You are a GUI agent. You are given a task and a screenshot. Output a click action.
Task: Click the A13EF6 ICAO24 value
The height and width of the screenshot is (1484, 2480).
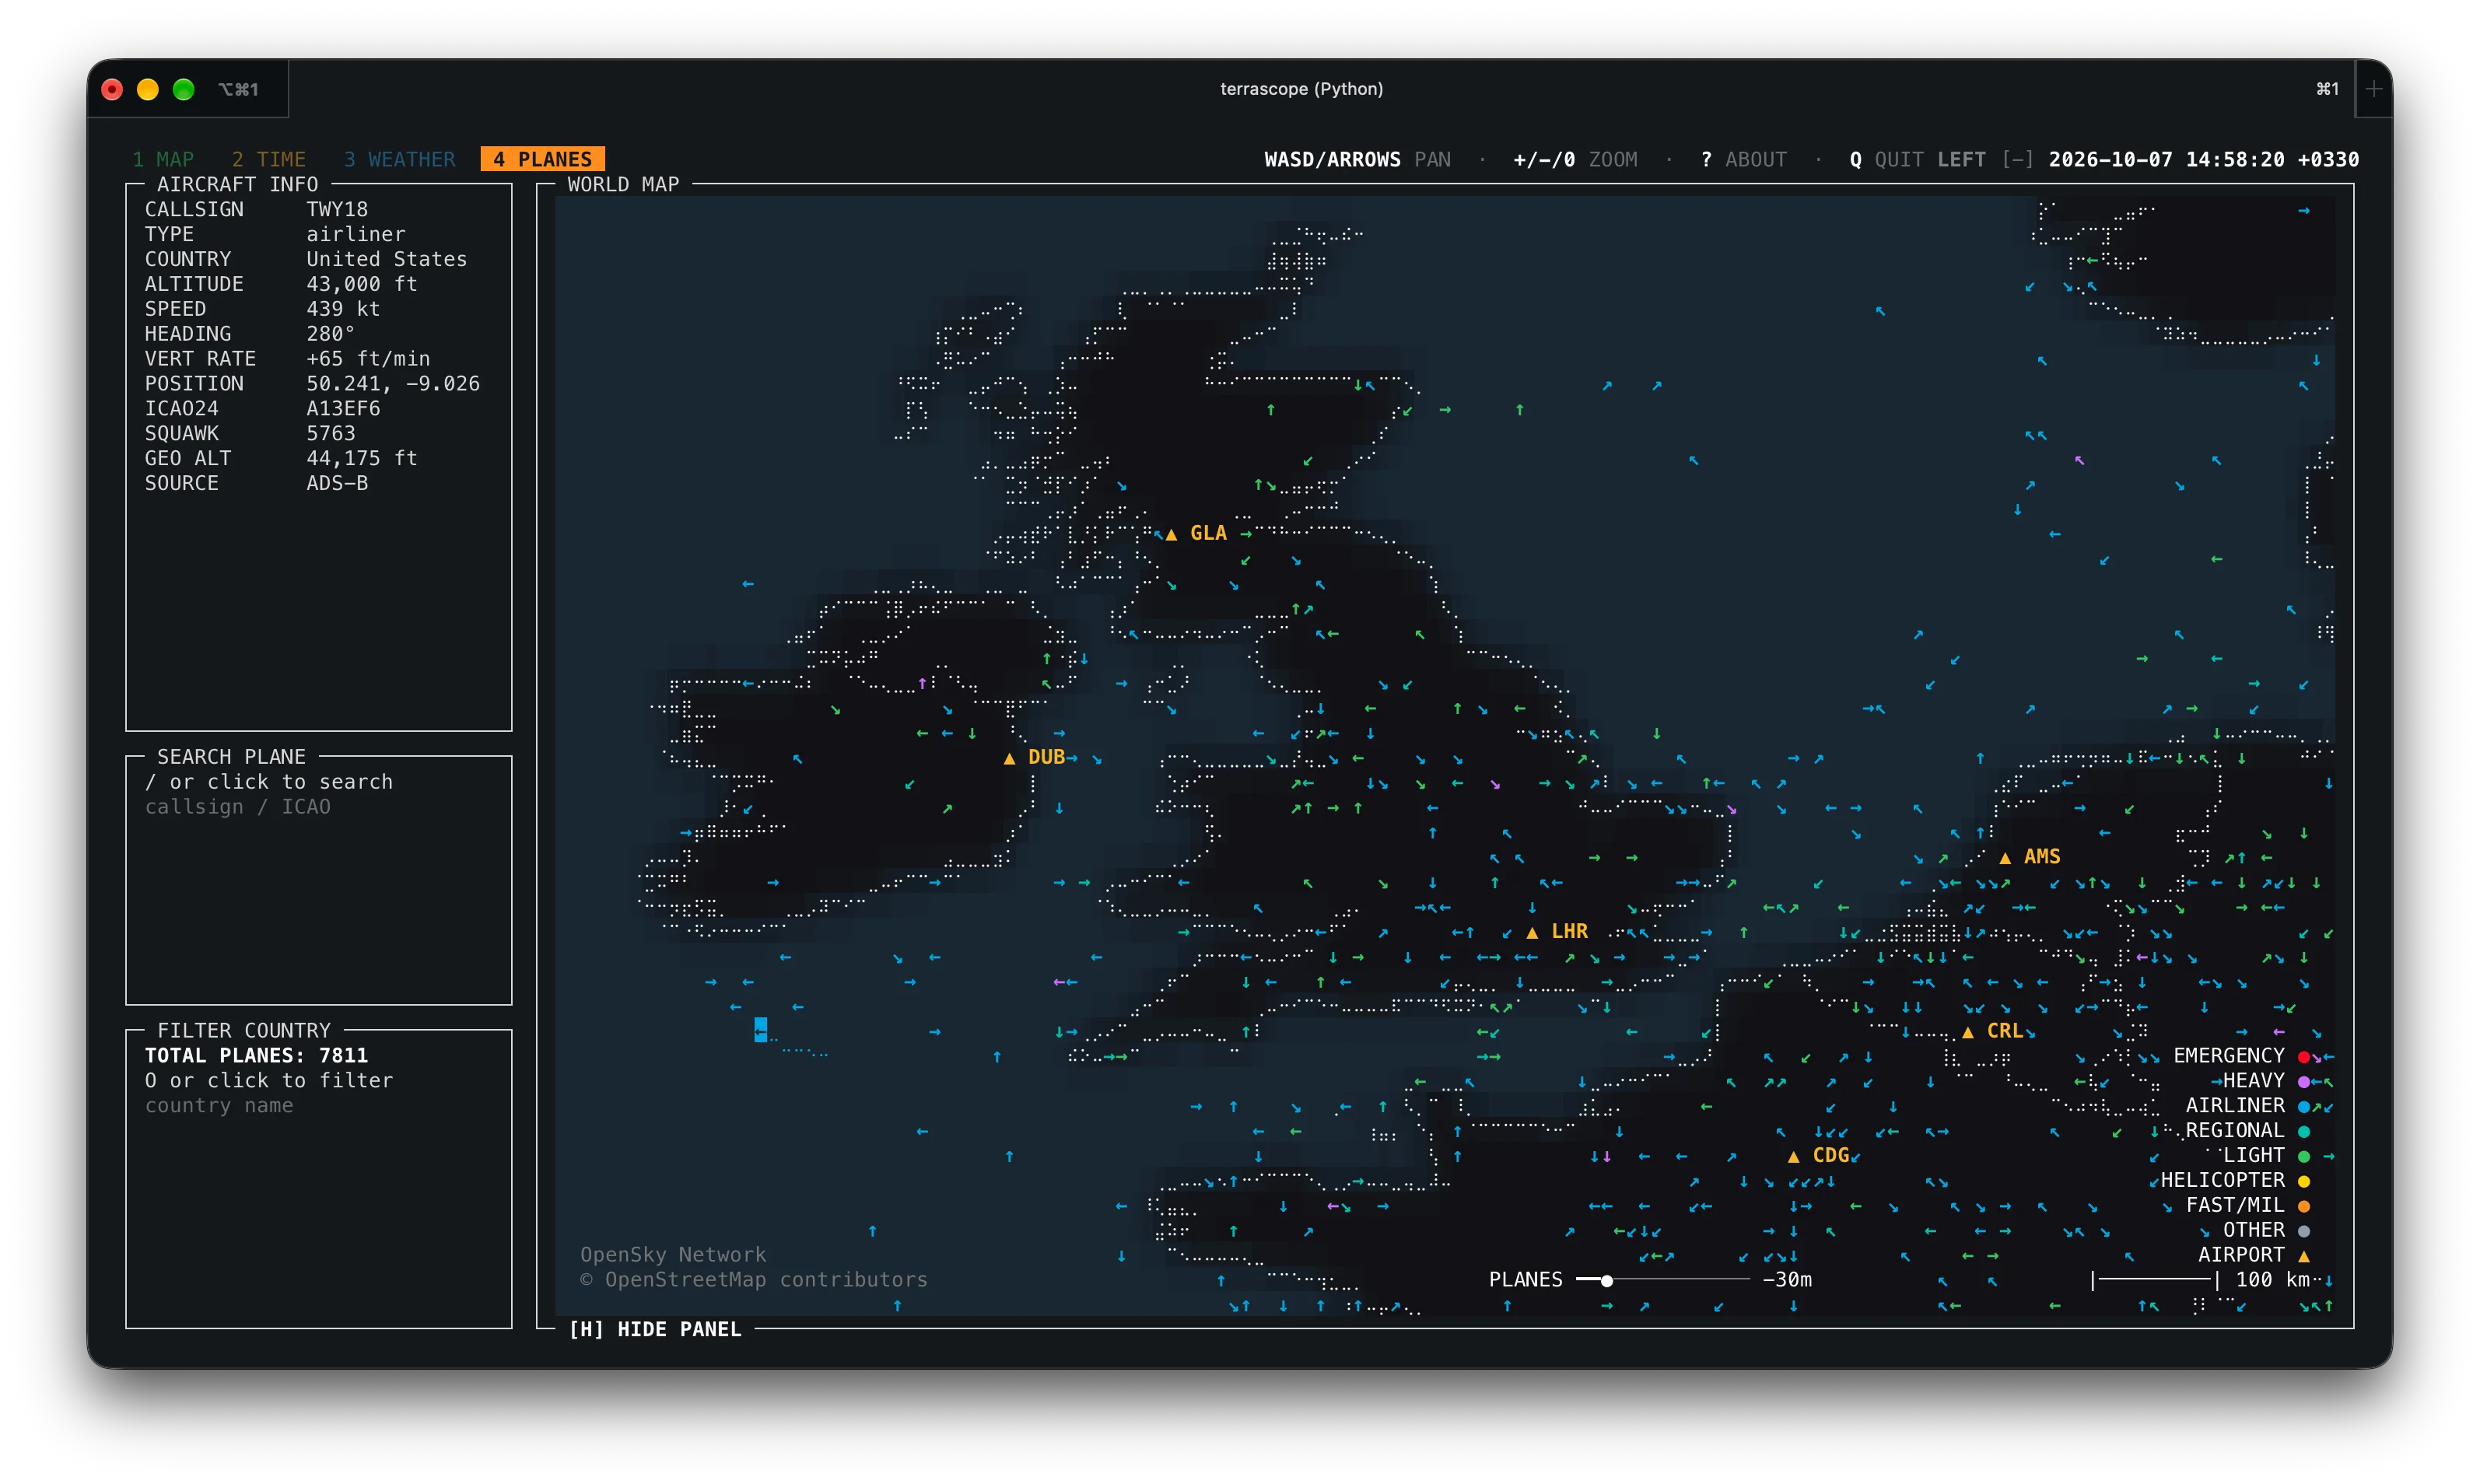point(343,408)
